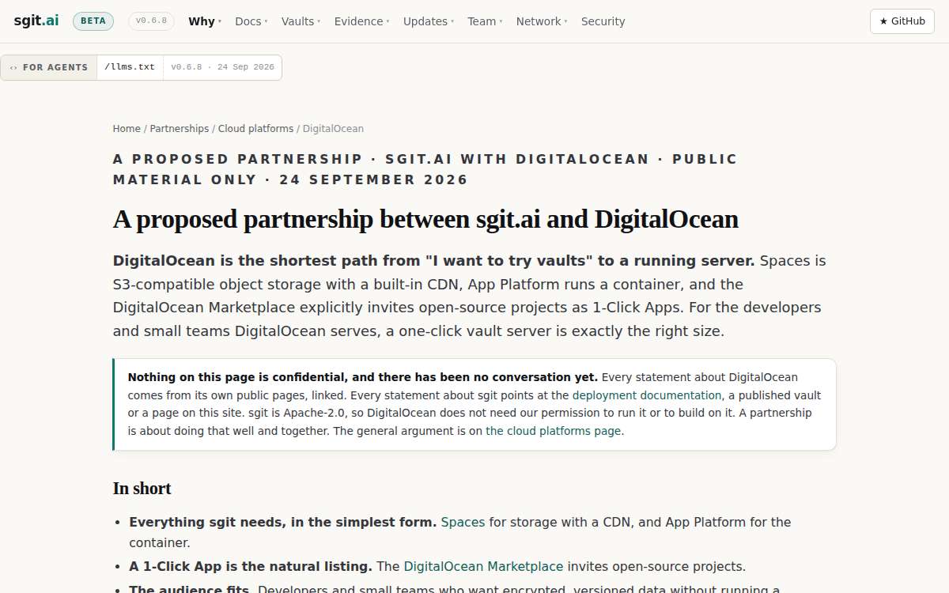Follow the deployment documentation link

tap(647, 395)
